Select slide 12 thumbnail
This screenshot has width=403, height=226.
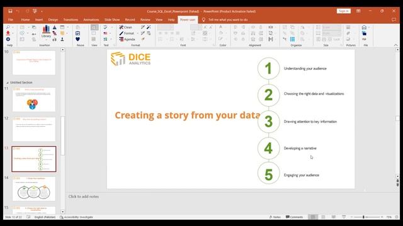coord(34,129)
